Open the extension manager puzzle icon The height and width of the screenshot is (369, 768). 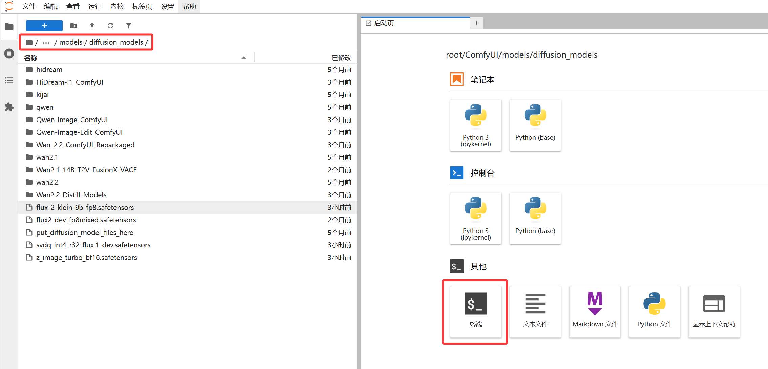click(9, 107)
